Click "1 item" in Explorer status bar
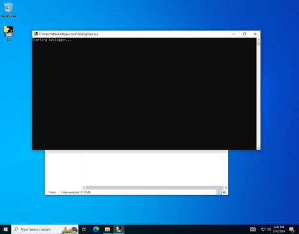Screen dimensions: 299x234 click(52, 192)
